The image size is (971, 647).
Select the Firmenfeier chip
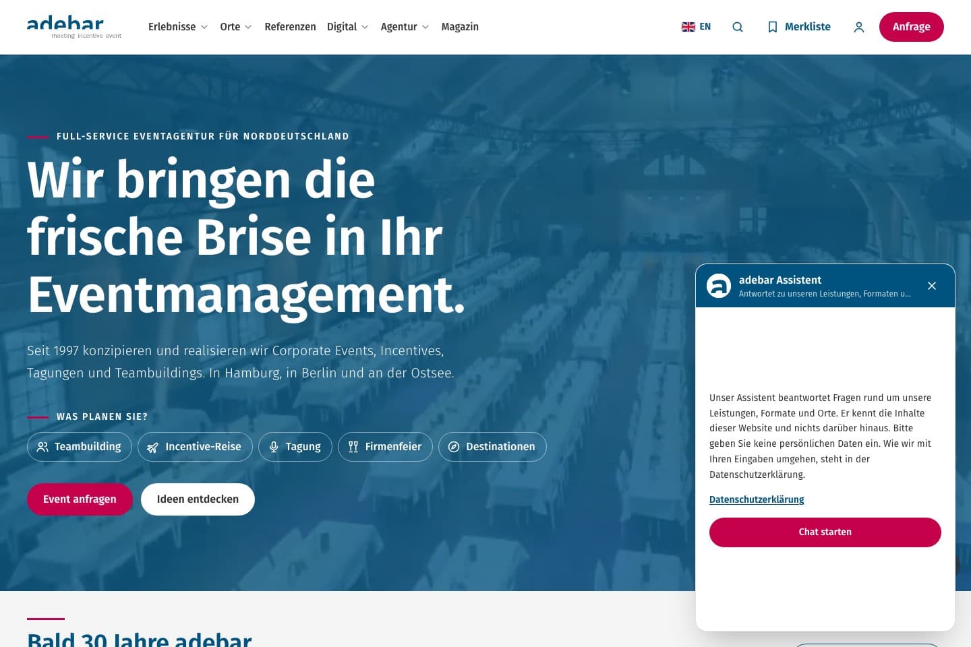(385, 447)
